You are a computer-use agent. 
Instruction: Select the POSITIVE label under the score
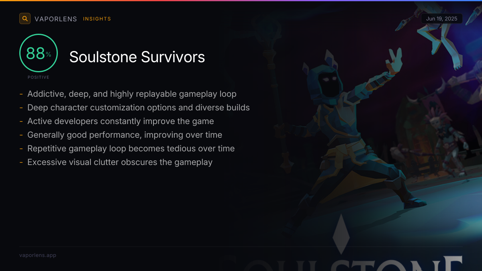pyautogui.click(x=39, y=77)
